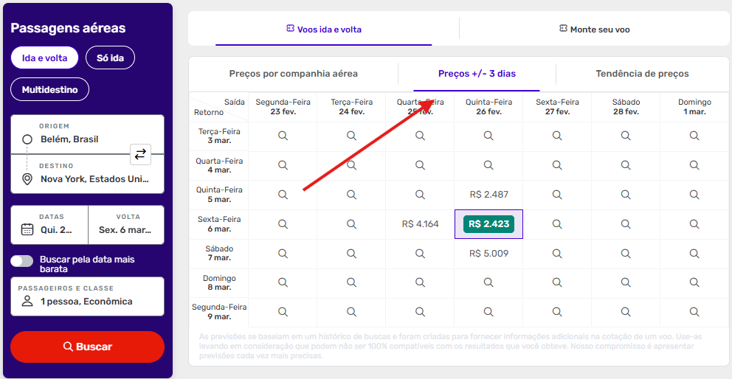
Task: Click the calendar icon in Datas field
Action: [27, 229]
